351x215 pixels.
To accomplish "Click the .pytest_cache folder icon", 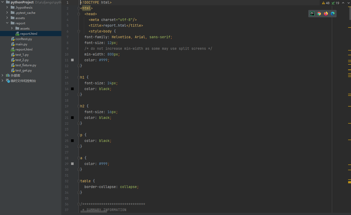I will point(13,13).
